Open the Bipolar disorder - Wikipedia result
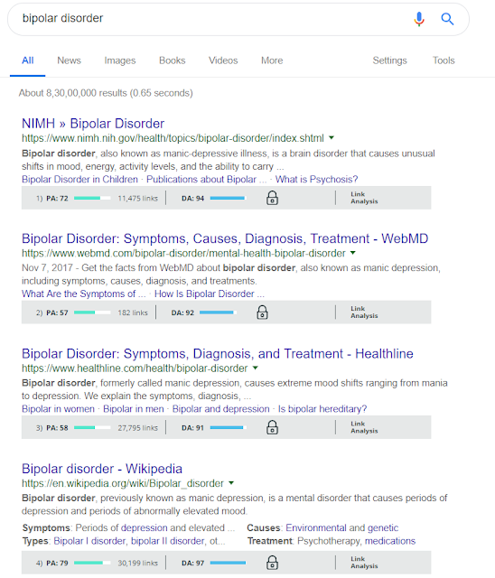Image resolution: width=495 pixels, height=578 pixels. click(x=102, y=469)
